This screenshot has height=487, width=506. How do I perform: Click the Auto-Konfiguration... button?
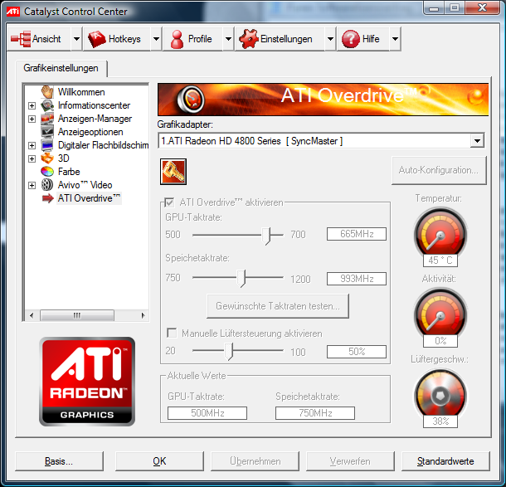(439, 170)
